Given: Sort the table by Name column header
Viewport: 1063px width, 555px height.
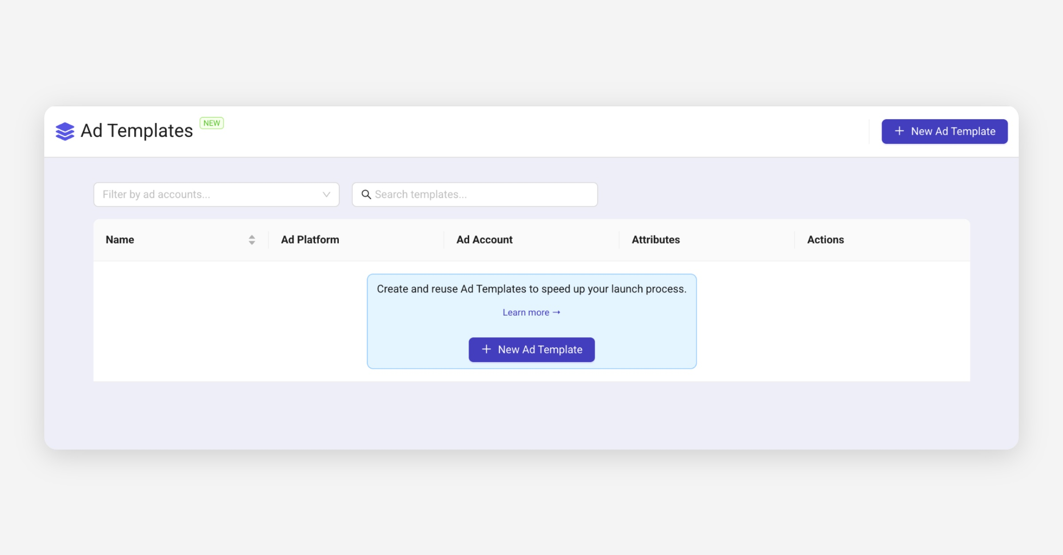Looking at the screenshot, I should pyautogui.click(x=120, y=240).
